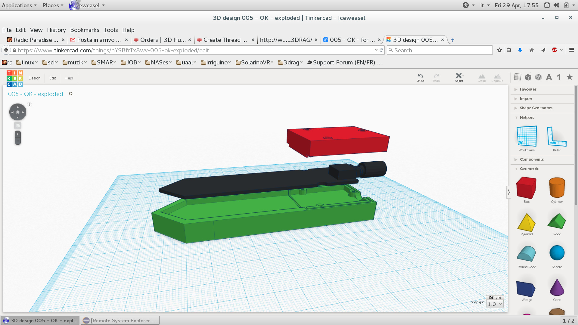Screen dimensions: 578x325
Task: Open the Adjust tool
Action: pyautogui.click(x=459, y=77)
